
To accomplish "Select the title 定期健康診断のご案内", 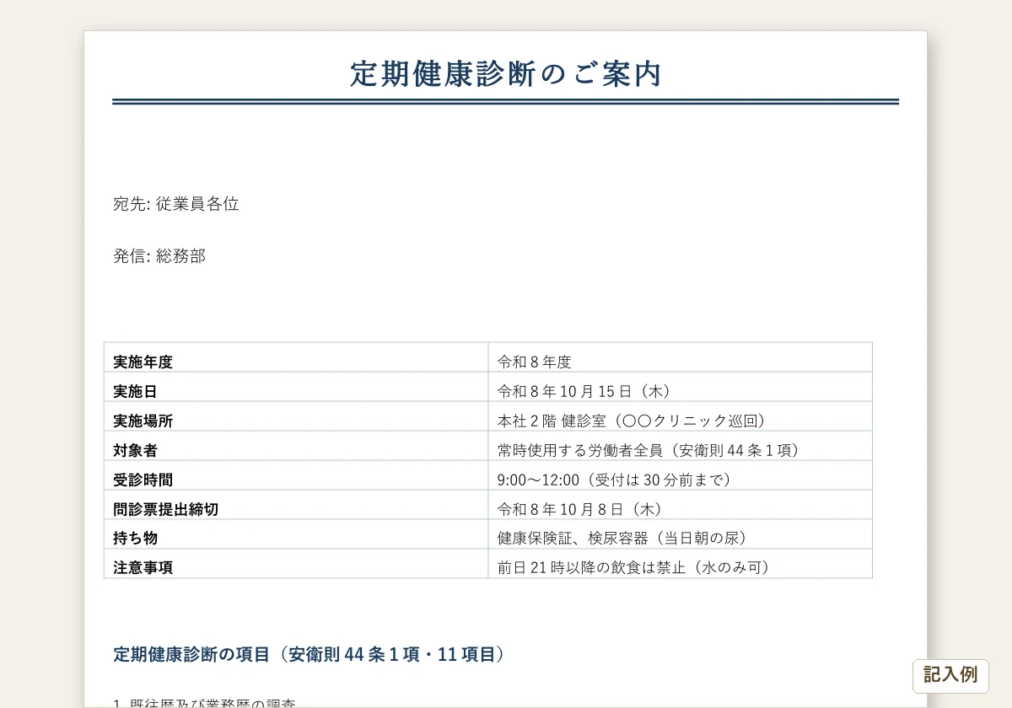I will tap(506, 74).
